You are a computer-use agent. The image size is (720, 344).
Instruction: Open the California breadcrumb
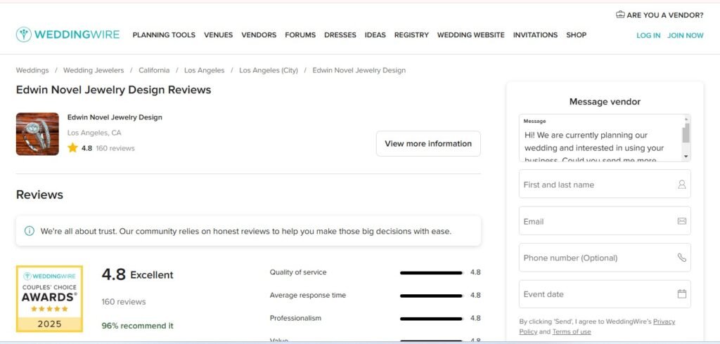click(154, 70)
